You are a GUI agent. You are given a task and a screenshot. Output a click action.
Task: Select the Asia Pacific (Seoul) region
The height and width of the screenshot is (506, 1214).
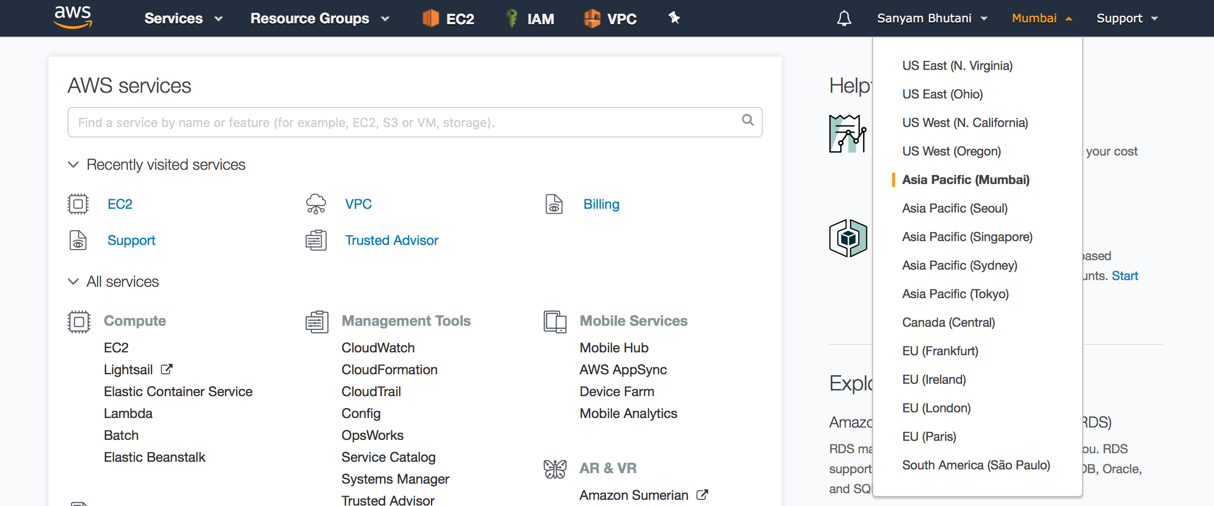point(955,208)
